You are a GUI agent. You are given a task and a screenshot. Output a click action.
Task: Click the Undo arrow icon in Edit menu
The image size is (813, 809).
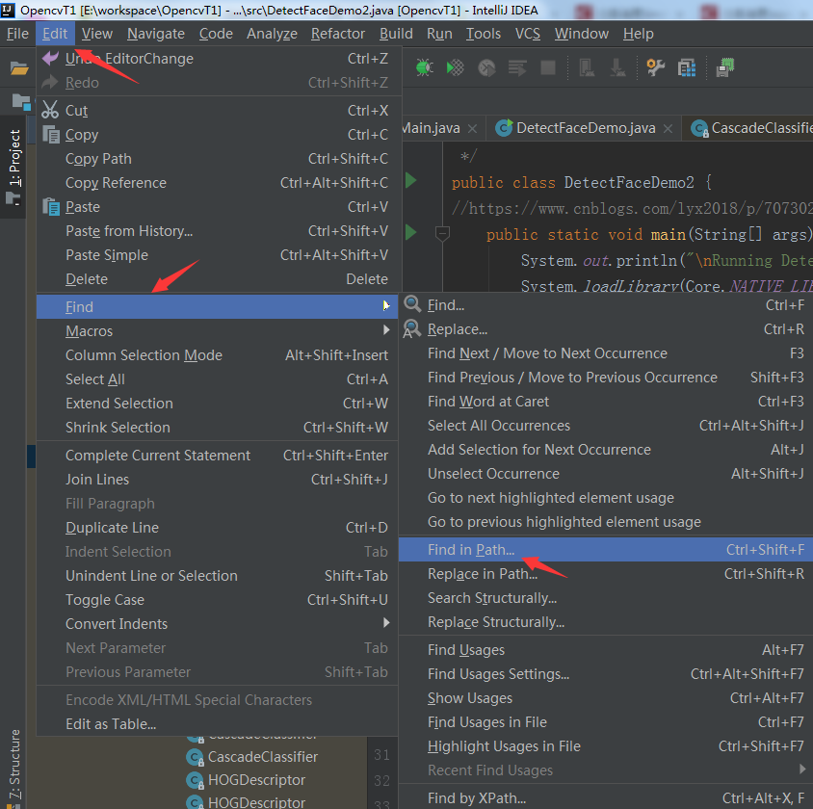point(50,58)
